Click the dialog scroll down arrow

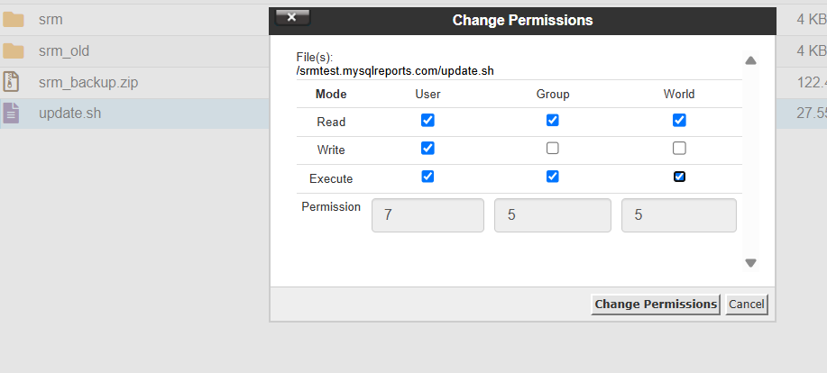click(750, 262)
